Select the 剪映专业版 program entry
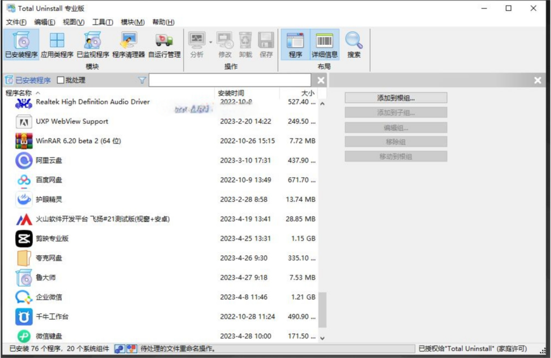 point(52,238)
